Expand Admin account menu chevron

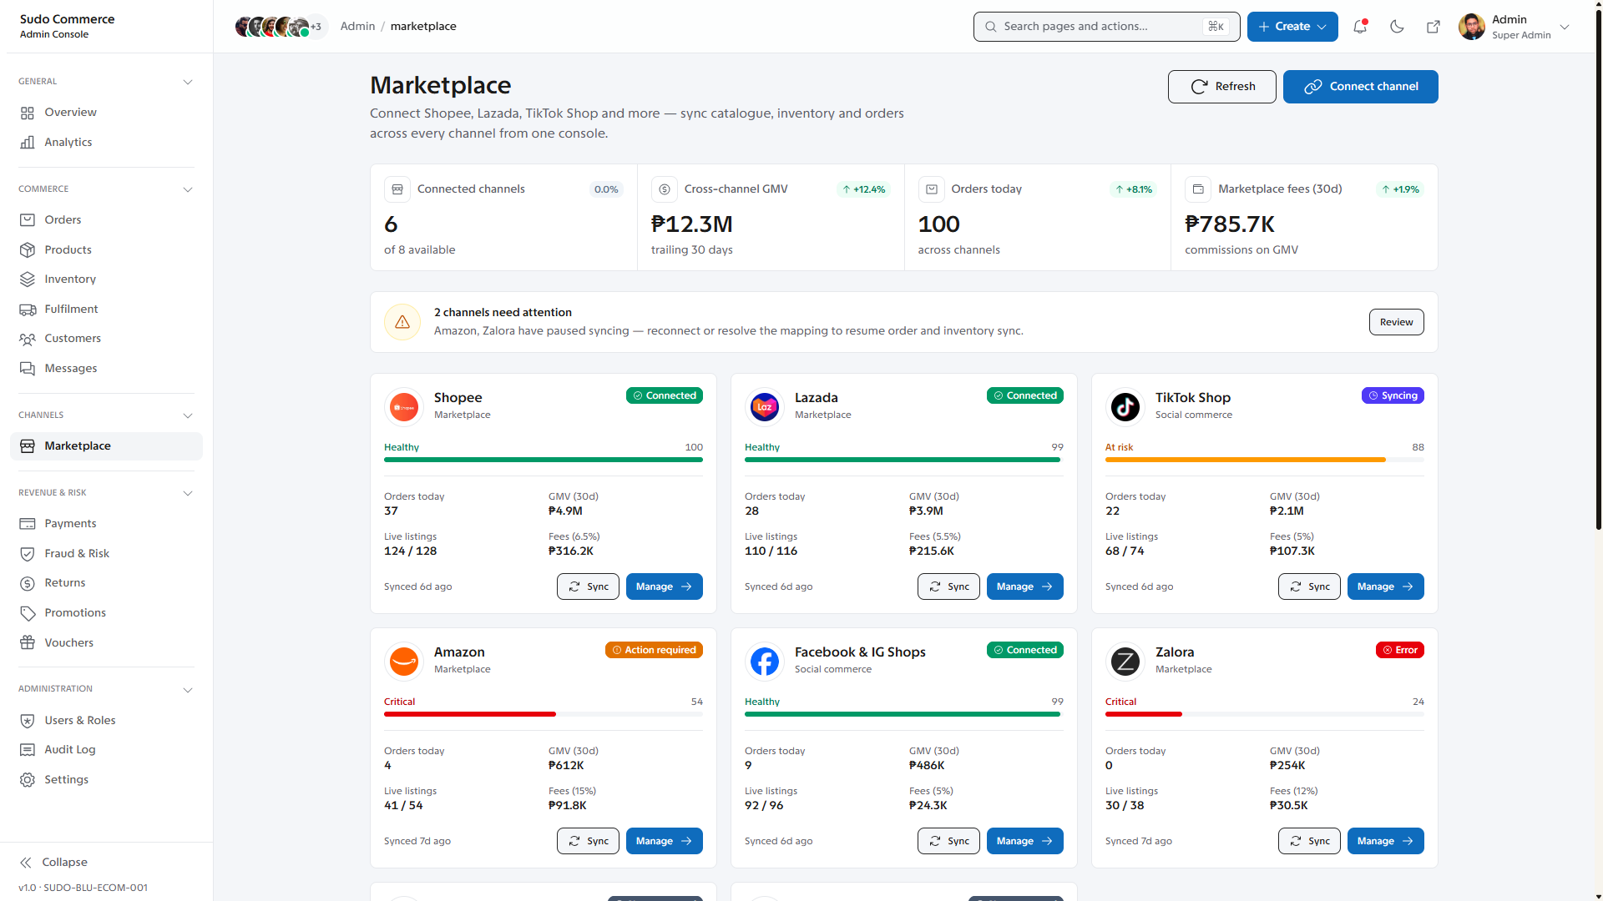click(x=1565, y=27)
